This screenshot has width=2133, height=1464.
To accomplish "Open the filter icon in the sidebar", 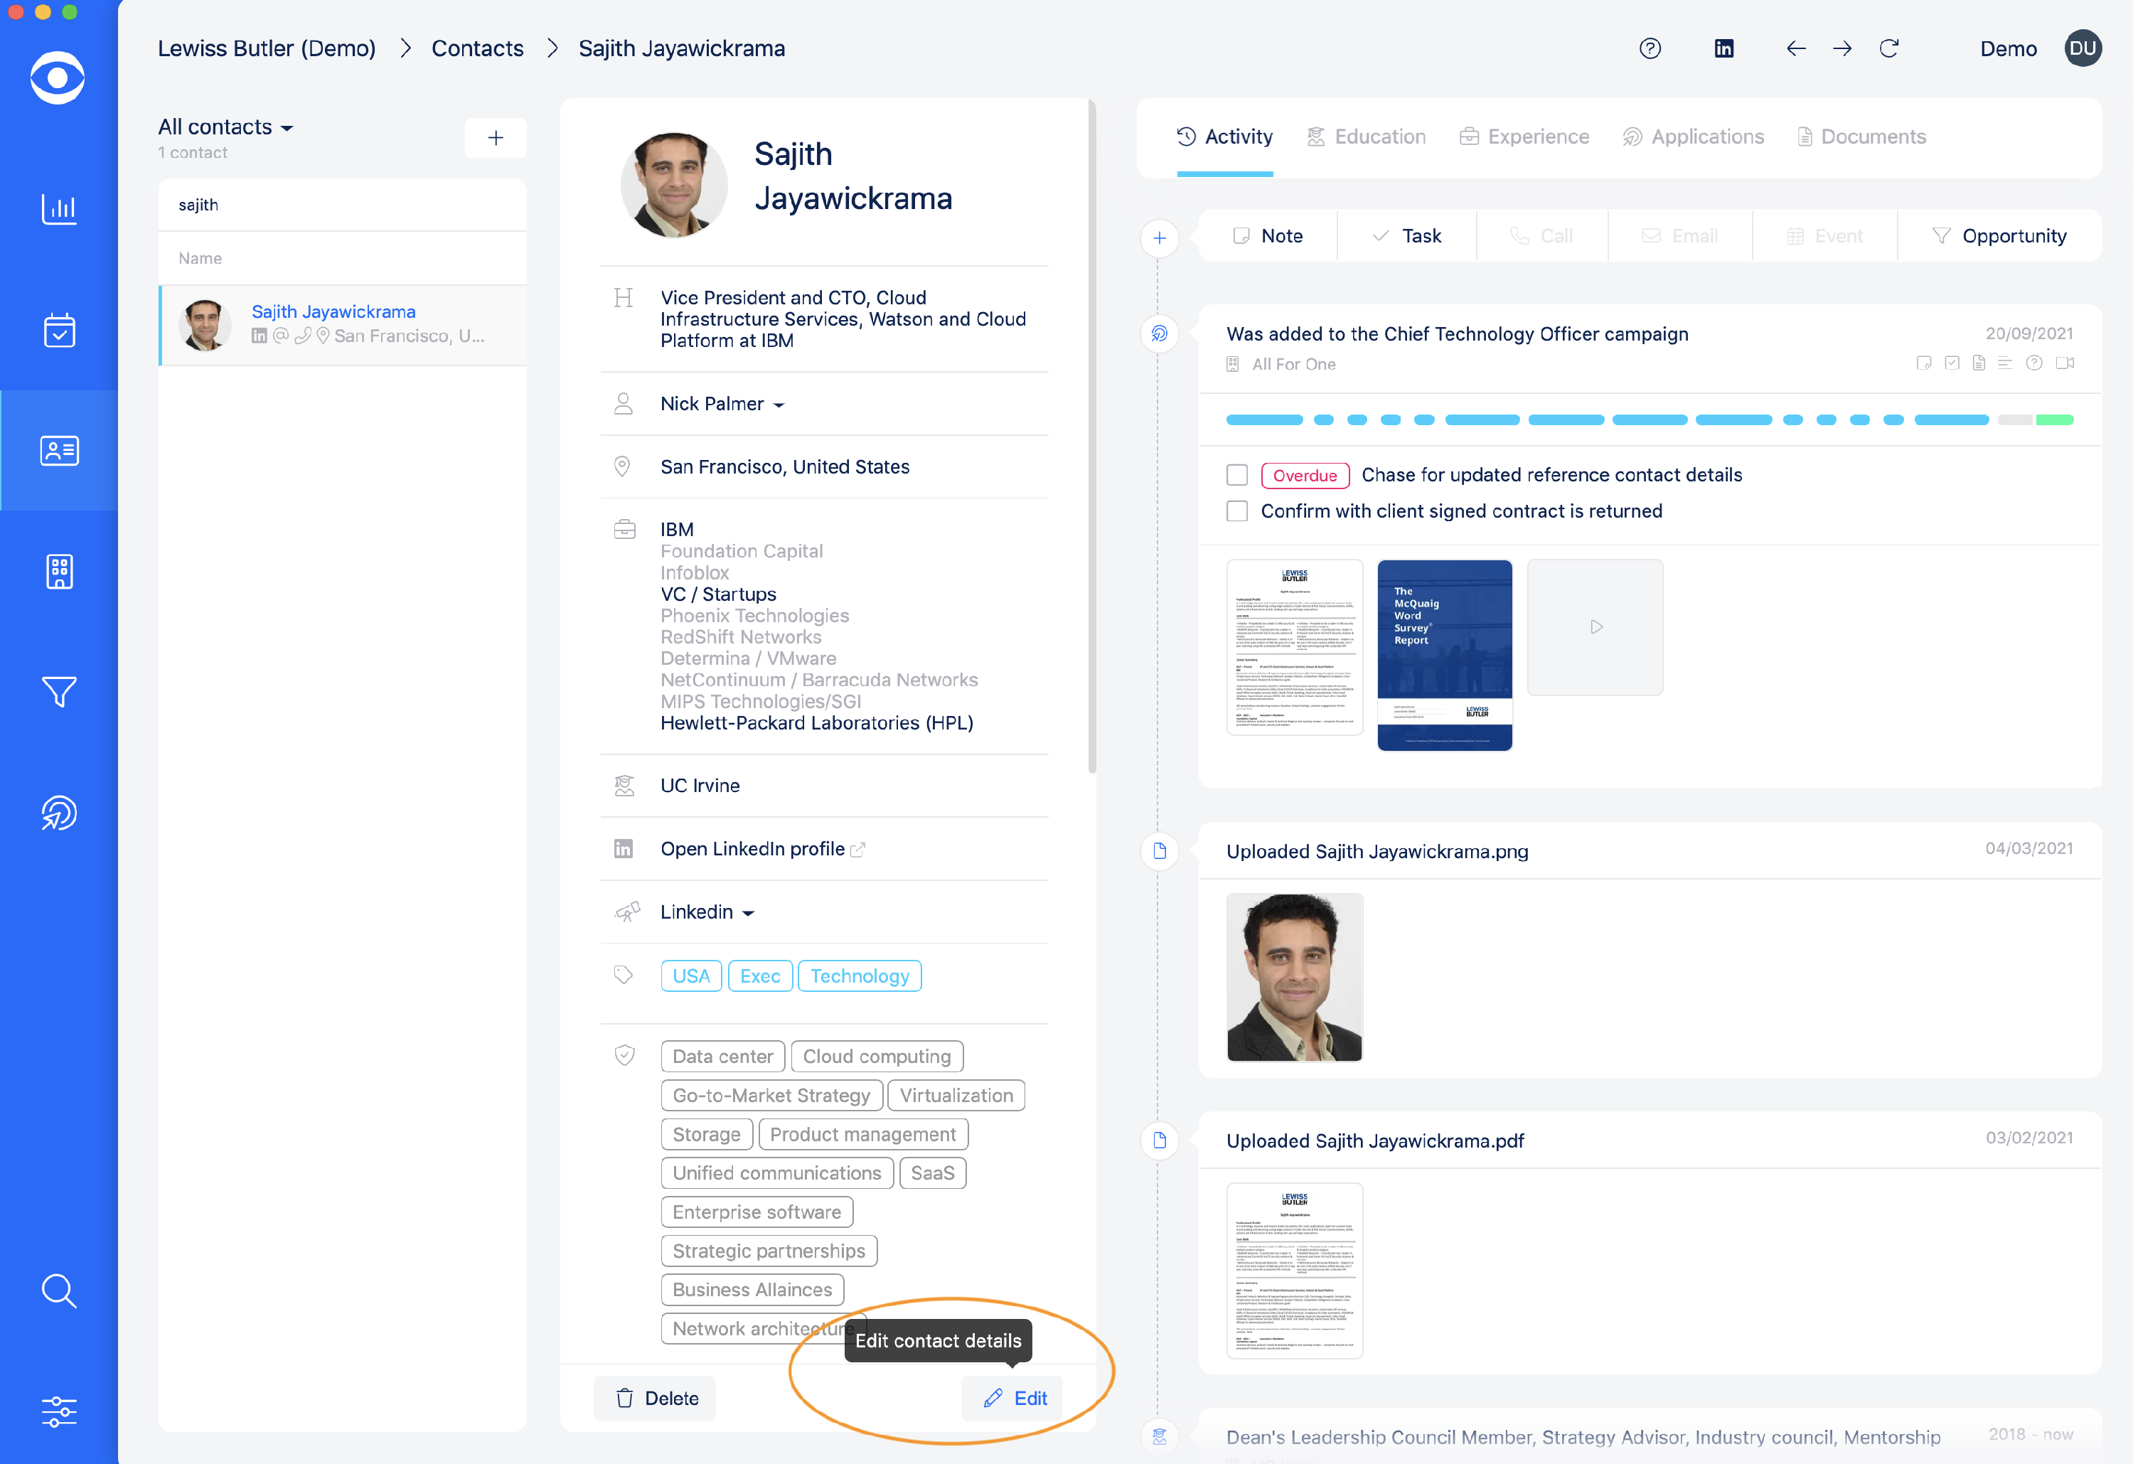I will 59,691.
